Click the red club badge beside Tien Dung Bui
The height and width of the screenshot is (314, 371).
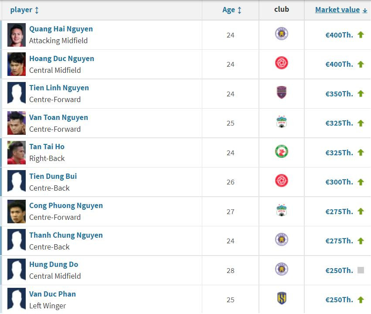tap(281, 181)
